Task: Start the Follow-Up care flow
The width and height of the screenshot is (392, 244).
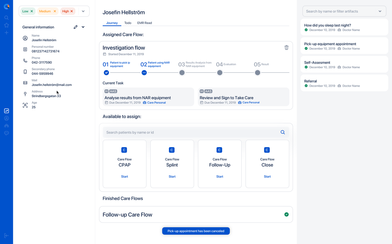Action: 220,176
